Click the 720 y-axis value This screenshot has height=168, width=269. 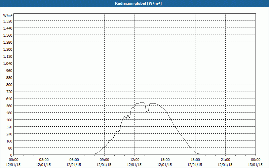[x=10, y=92]
